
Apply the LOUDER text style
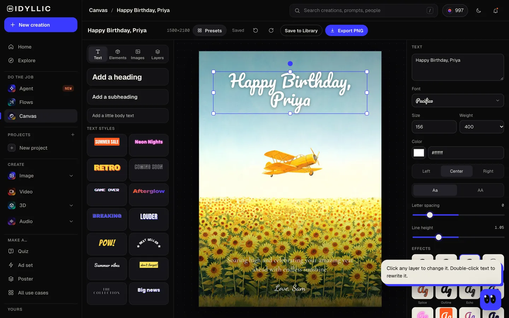(149, 219)
